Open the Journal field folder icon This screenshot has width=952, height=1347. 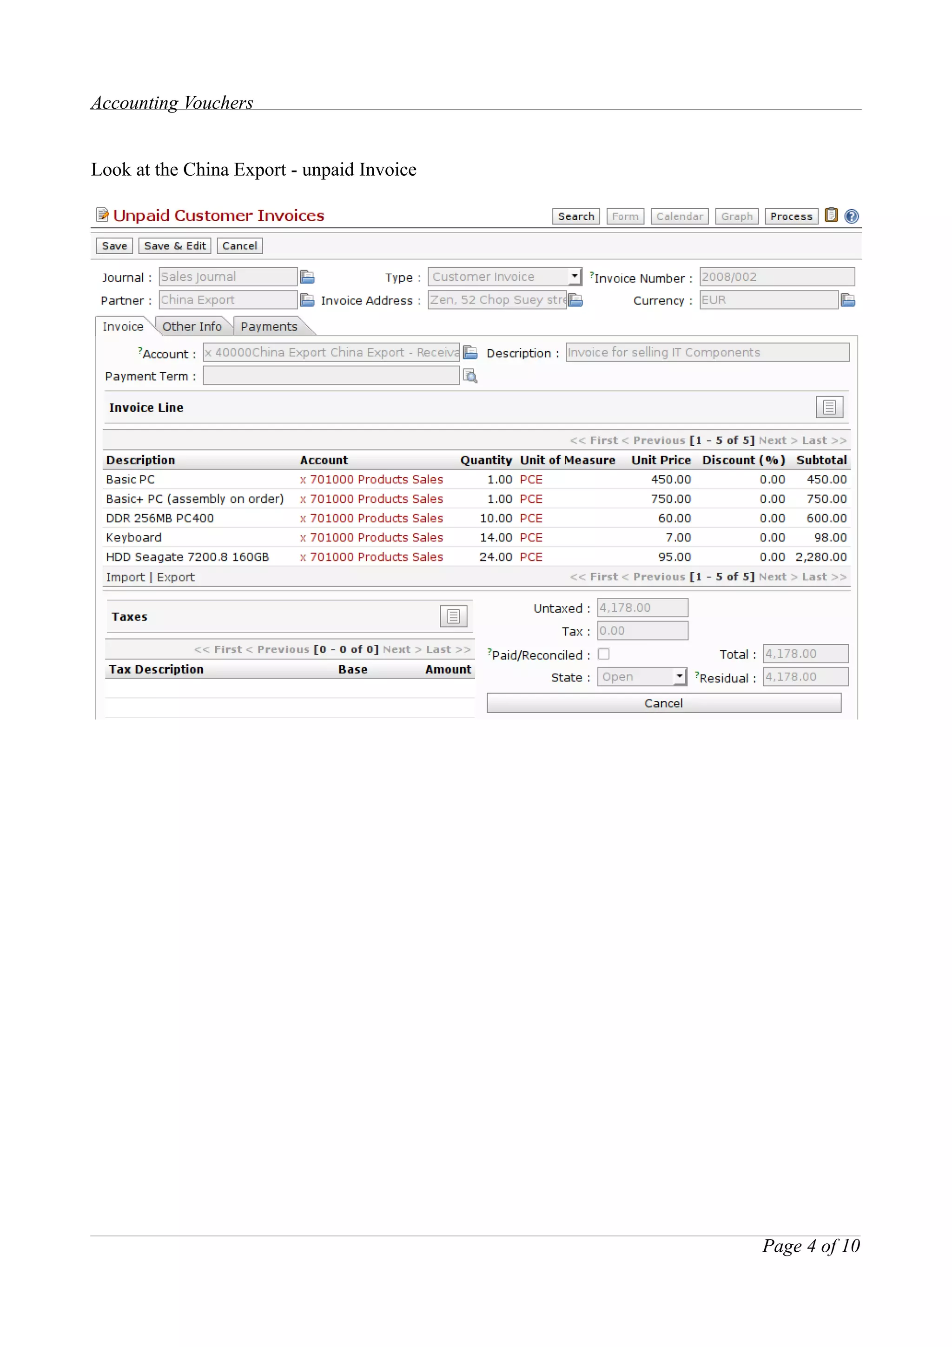point(307,277)
